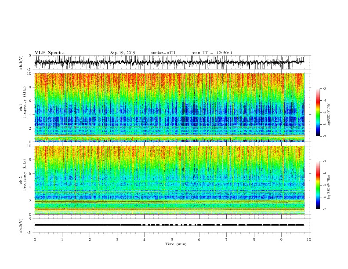Viewport: 348px width, 269px height.
Task: Click the 'VLF Spectra' title text
Action: [x=50, y=53]
